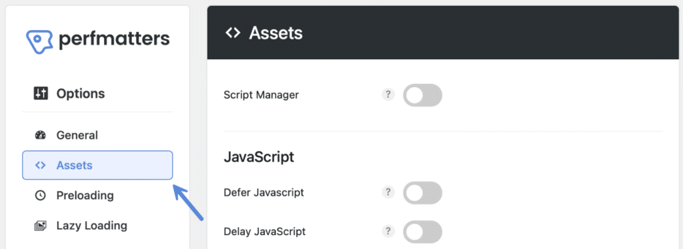Click the perfmatters brand name text

[114, 40]
